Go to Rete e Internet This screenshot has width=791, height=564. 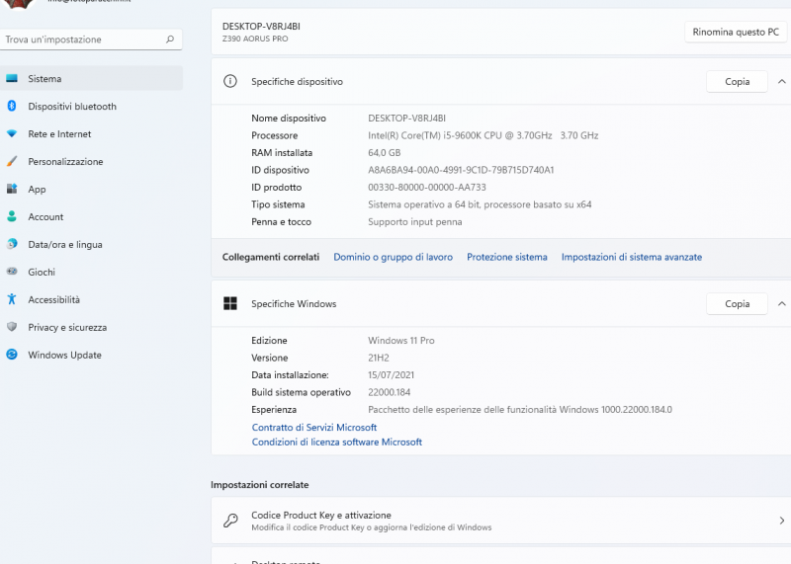click(x=91, y=134)
